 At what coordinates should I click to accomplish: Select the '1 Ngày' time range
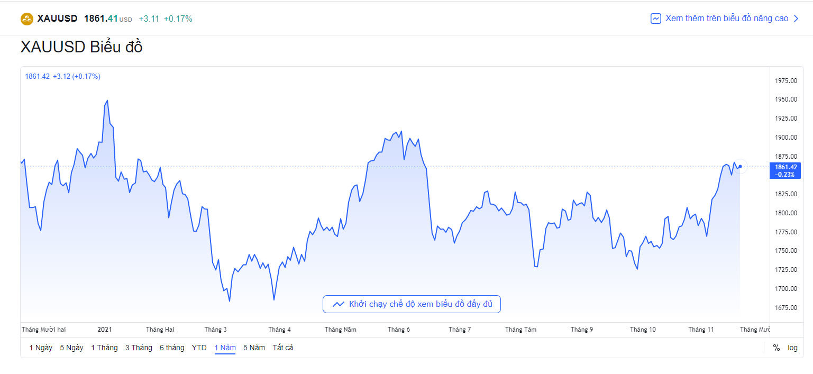coord(41,348)
